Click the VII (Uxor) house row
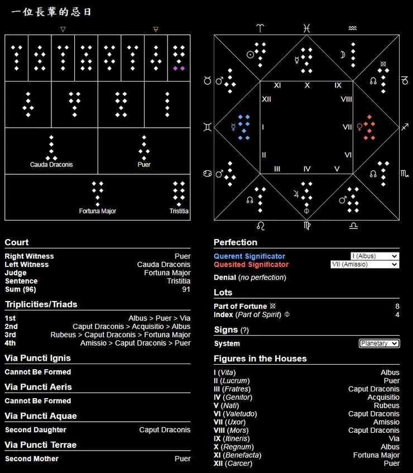The height and width of the screenshot is (473, 413). [306, 422]
